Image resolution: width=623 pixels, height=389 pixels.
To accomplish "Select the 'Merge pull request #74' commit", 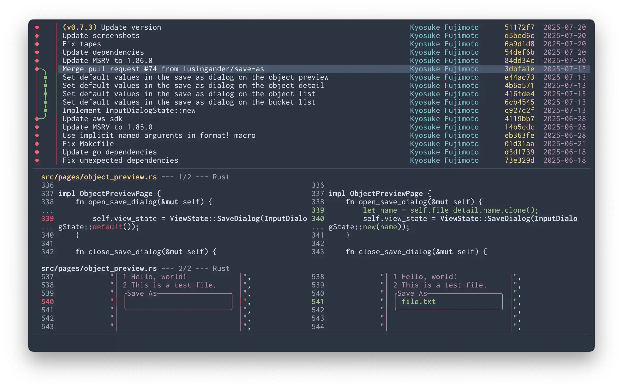I will pyautogui.click(x=163, y=69).
